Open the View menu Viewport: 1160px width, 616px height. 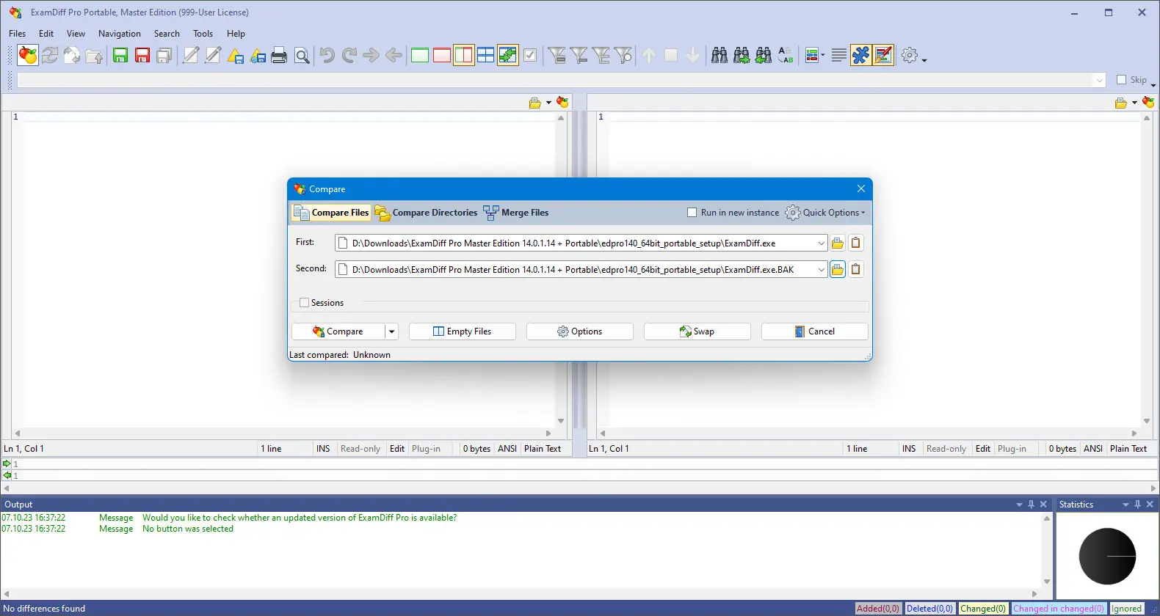click(76, 34)
